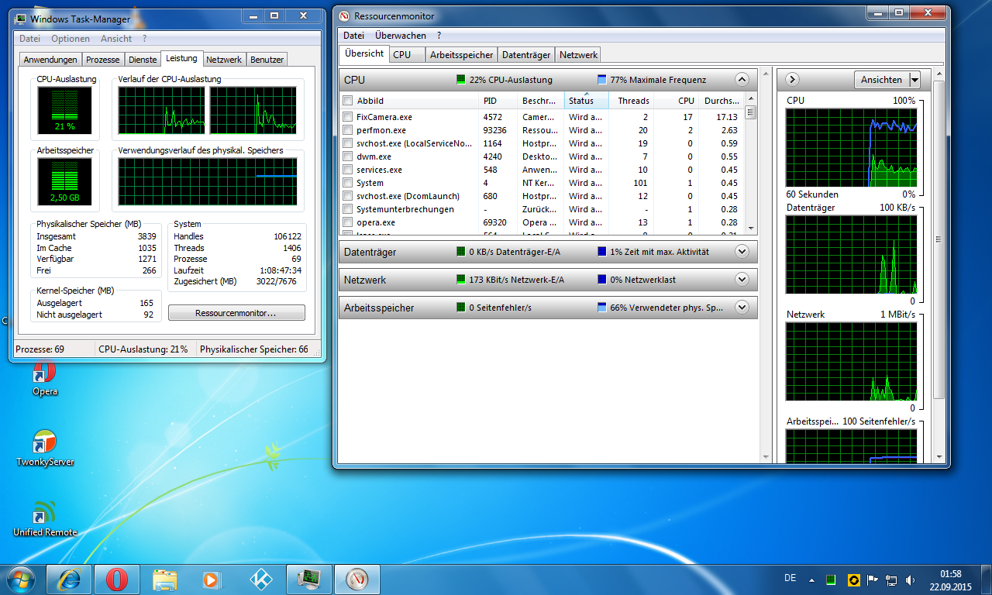This screenshot has width=992, height=595.
Task: Collapse the graphs pane arrow button
Action: [793, 79]
